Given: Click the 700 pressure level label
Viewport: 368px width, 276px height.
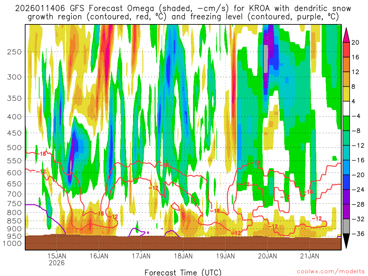Looking at the screenshot, I should click(14, 194).
